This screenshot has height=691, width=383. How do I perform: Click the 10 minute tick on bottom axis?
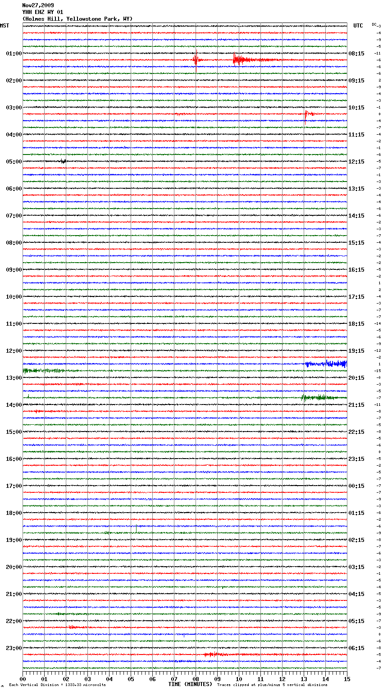239,679
